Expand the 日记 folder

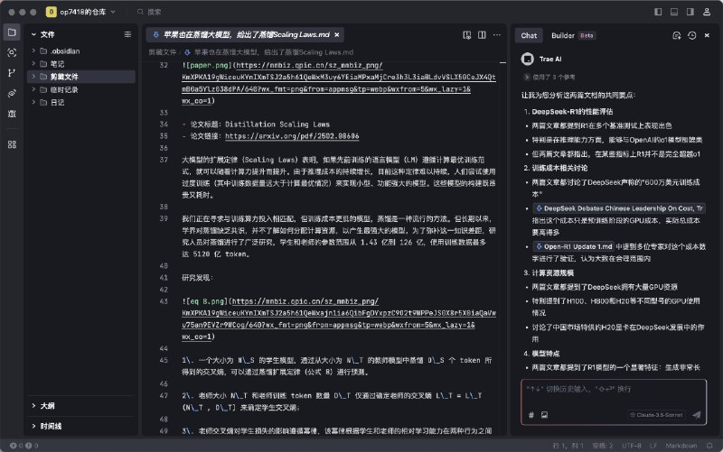[x=33, y=102]
